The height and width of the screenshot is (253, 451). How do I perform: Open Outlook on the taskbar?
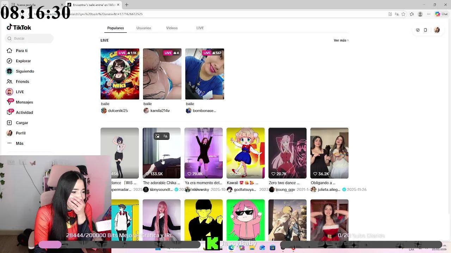[262, 248]
